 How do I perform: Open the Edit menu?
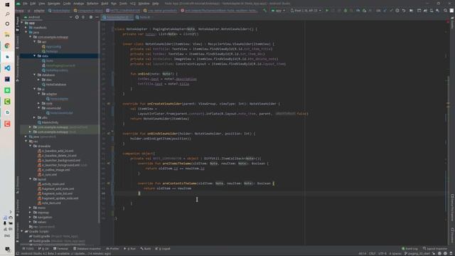33,4
